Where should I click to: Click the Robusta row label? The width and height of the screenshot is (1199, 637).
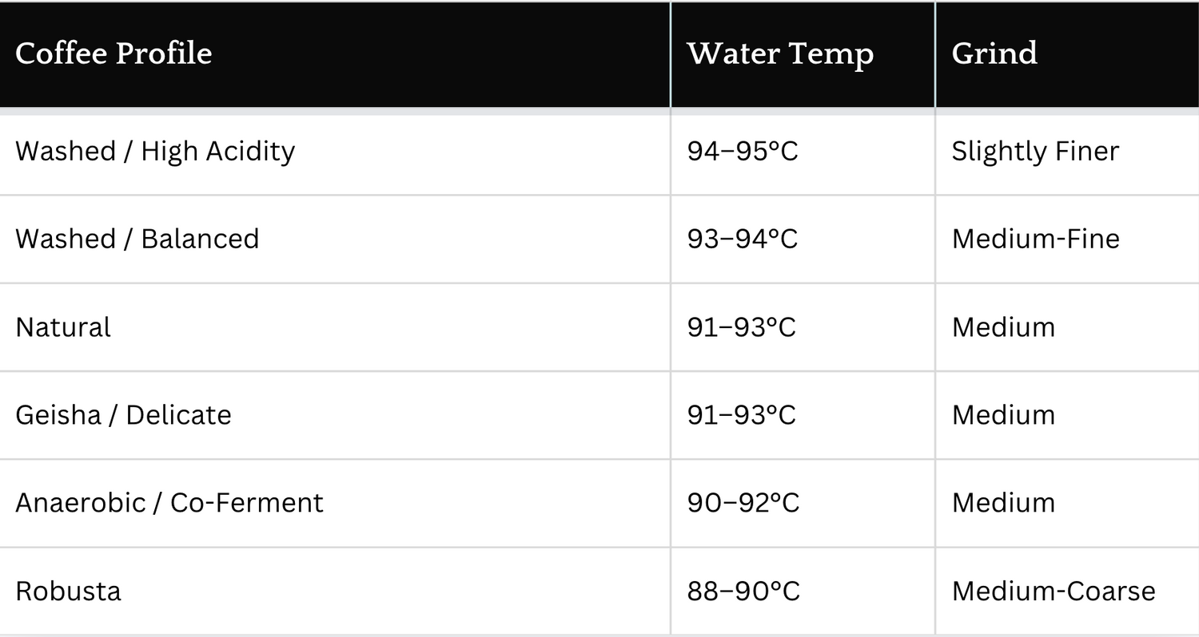(x=68, y=591)
